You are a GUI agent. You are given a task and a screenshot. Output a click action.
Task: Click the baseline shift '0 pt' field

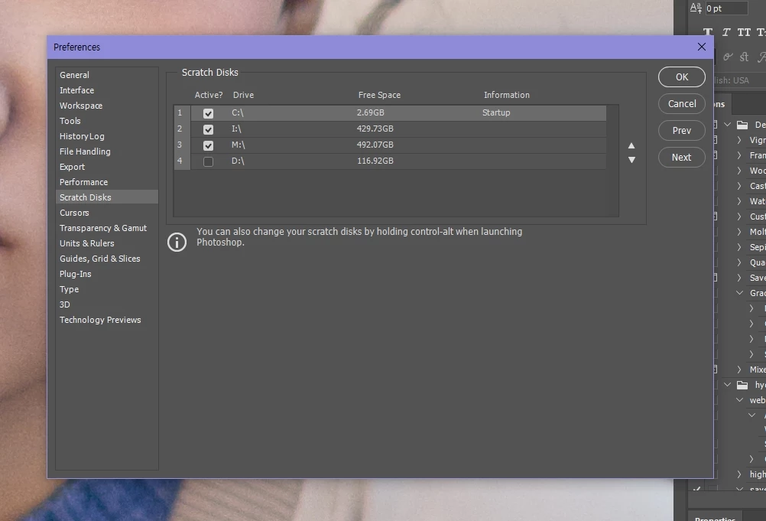pyautogui.click(x=726, y=8)
